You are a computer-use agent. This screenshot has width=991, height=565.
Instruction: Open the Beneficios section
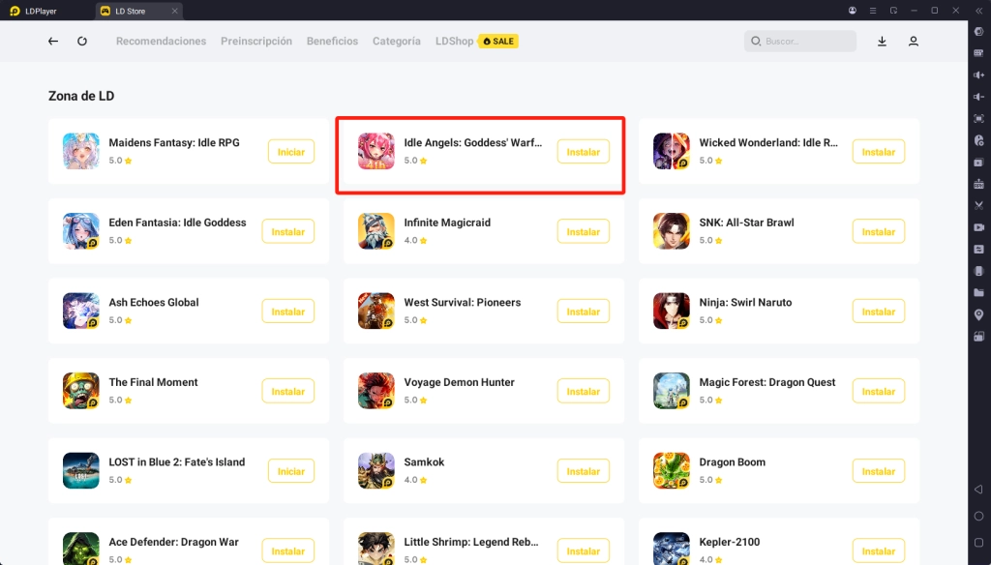pyautogui.click(x=333, y=41)
